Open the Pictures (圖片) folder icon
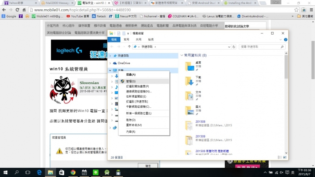Image resolution: width=315 pixels, height=177 pixels. coord(189,110)
